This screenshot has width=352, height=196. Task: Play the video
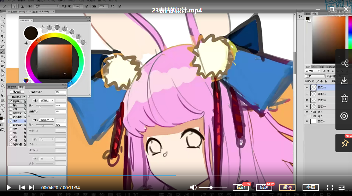(x=9, y=188)
